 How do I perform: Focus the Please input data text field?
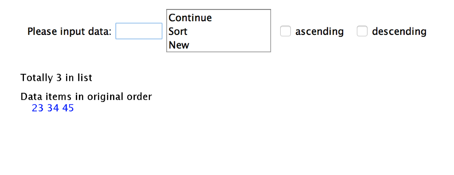[x=139, y=31]
